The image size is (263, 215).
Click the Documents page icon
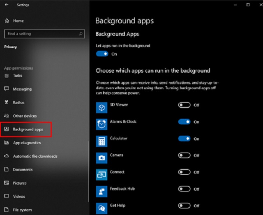[x=6, y=169]
